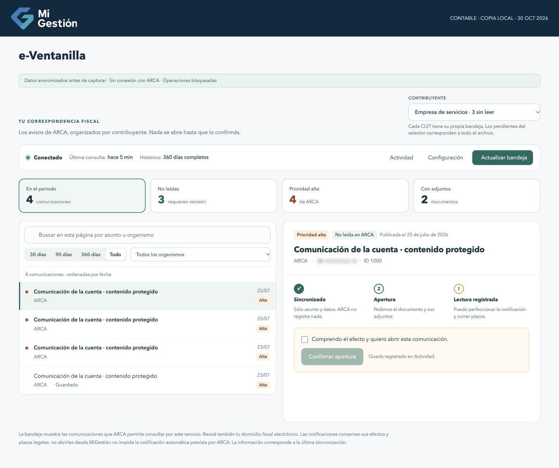The height and width of the screenshot is (468, 559).
Task: Click 'CONTABLE · COPIA LOCAL · 30 OCT 2026' header text
Action: click(499, 18)
